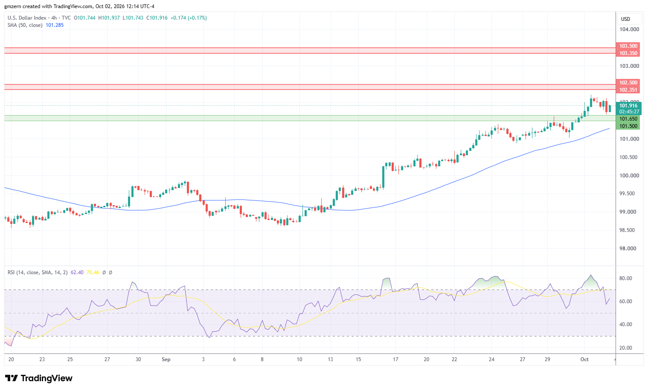Image resolution: width=648 pixels, height=391 pixels.
Task: Click the 101.000 price axis label
Action: (x=629, y=139)
